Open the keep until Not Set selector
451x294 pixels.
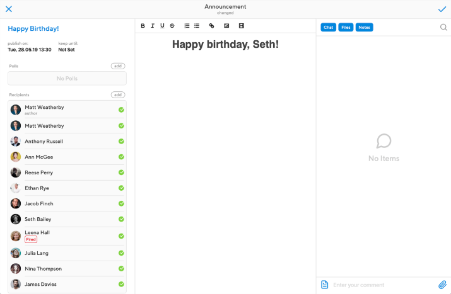pos(66,50)
